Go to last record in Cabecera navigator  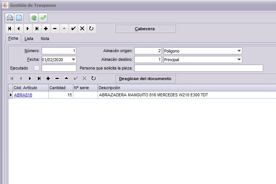37,28
